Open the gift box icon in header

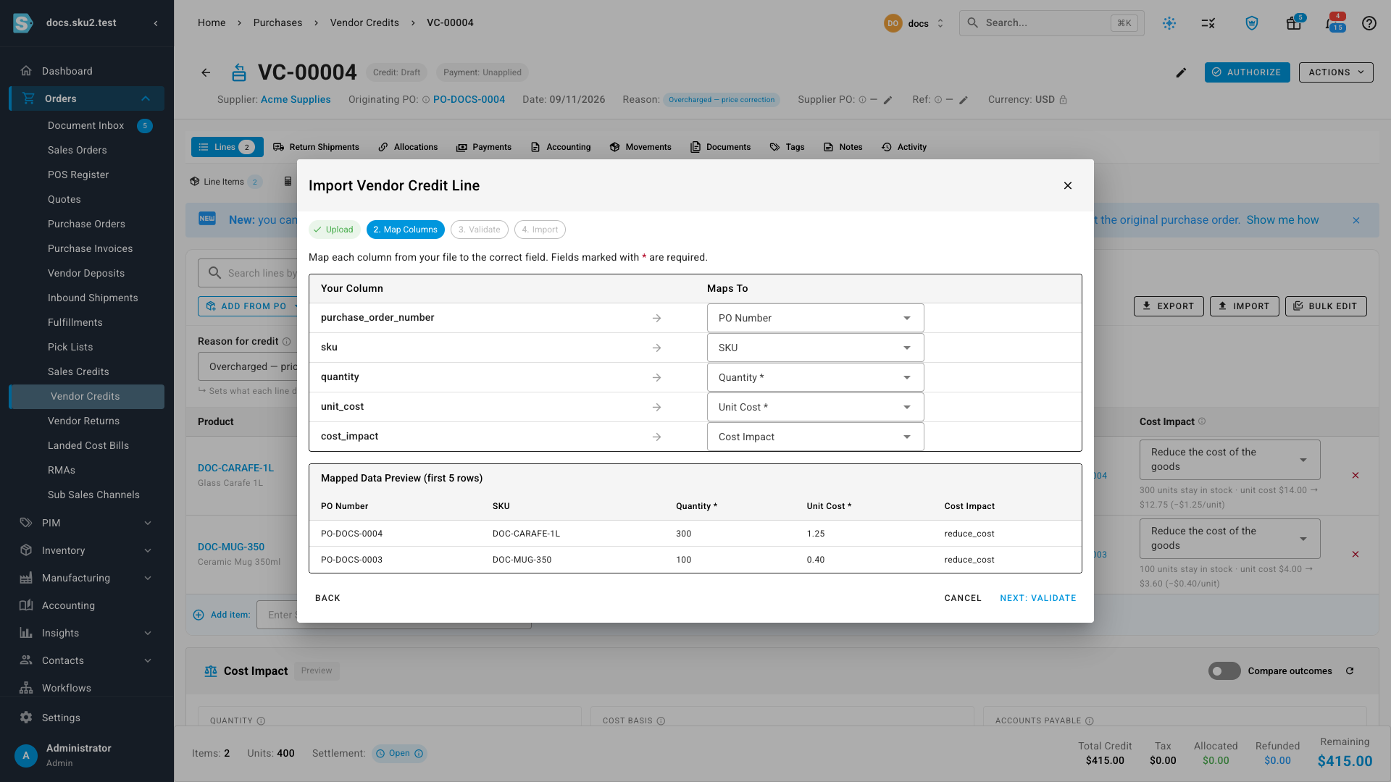pos(1293,23)
